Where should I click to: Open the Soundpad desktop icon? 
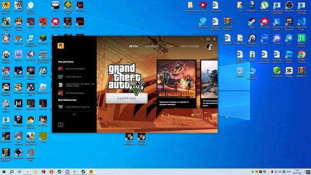click(203, 6)
